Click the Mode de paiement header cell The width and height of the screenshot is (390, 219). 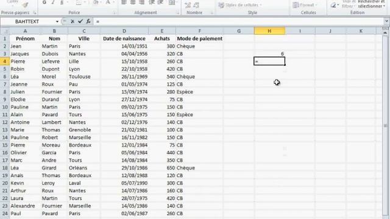(199, 39)
